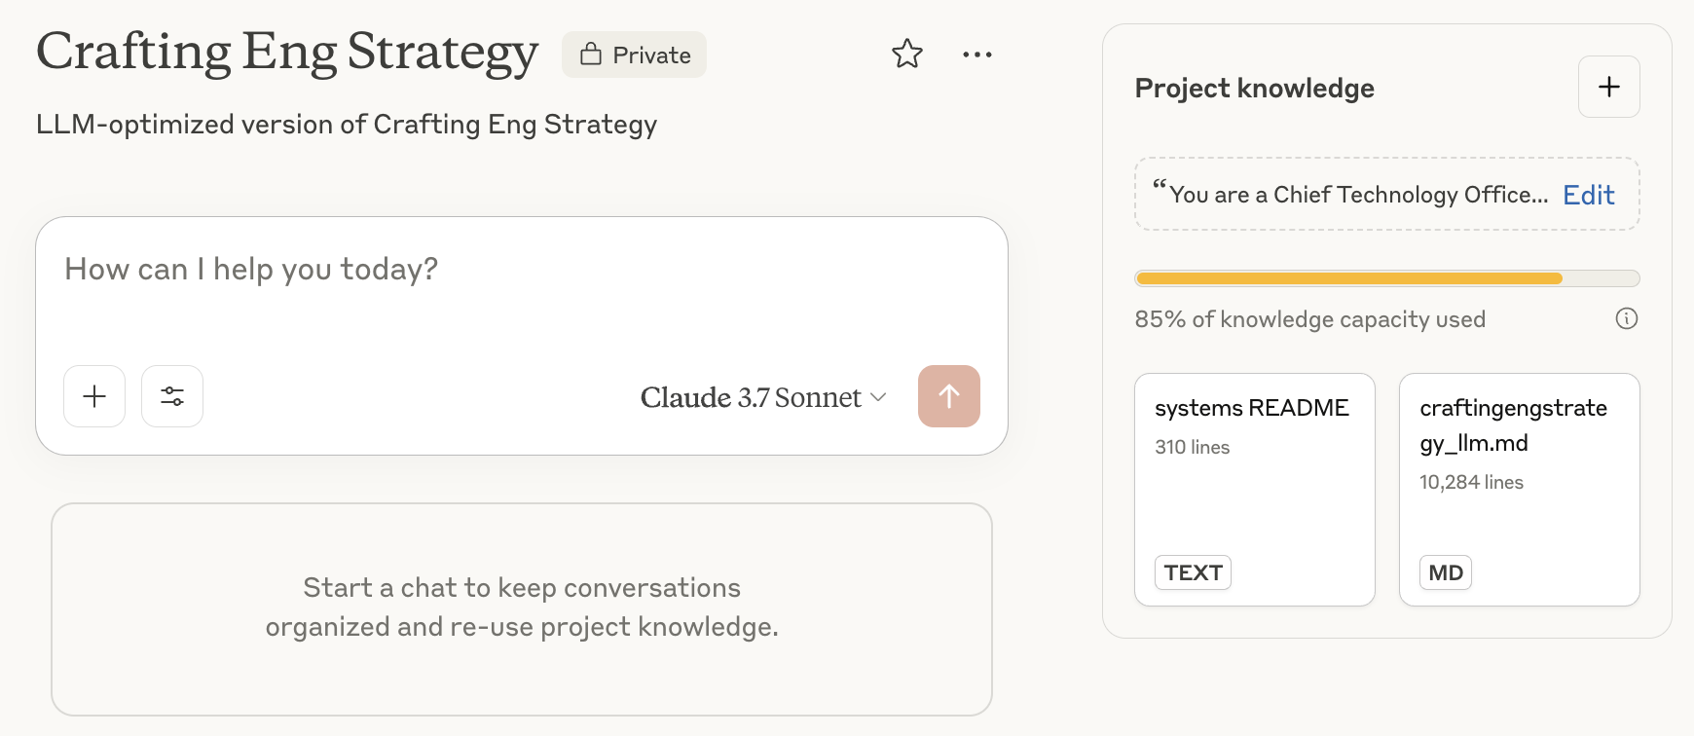Click the Crafting Eng Strategy title
This screenshot has height=736, width=1694.
[287, 52]
